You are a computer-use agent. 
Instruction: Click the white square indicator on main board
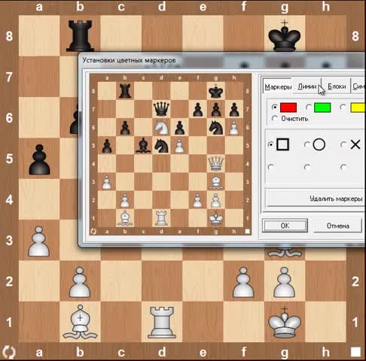tap(355, 352)
